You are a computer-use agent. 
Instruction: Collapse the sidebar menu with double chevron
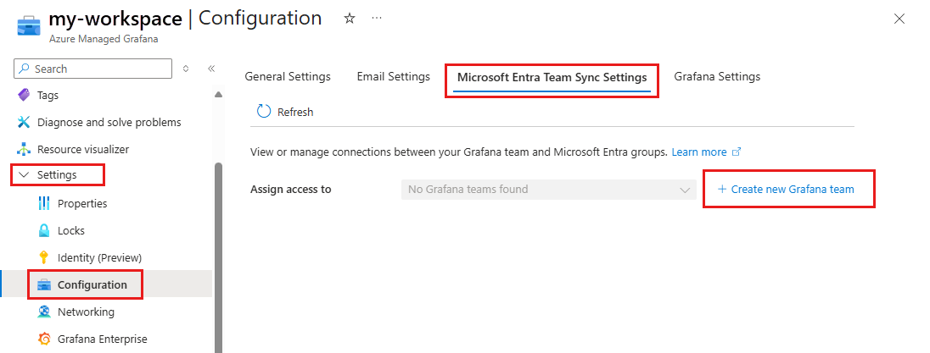(211, 69)
